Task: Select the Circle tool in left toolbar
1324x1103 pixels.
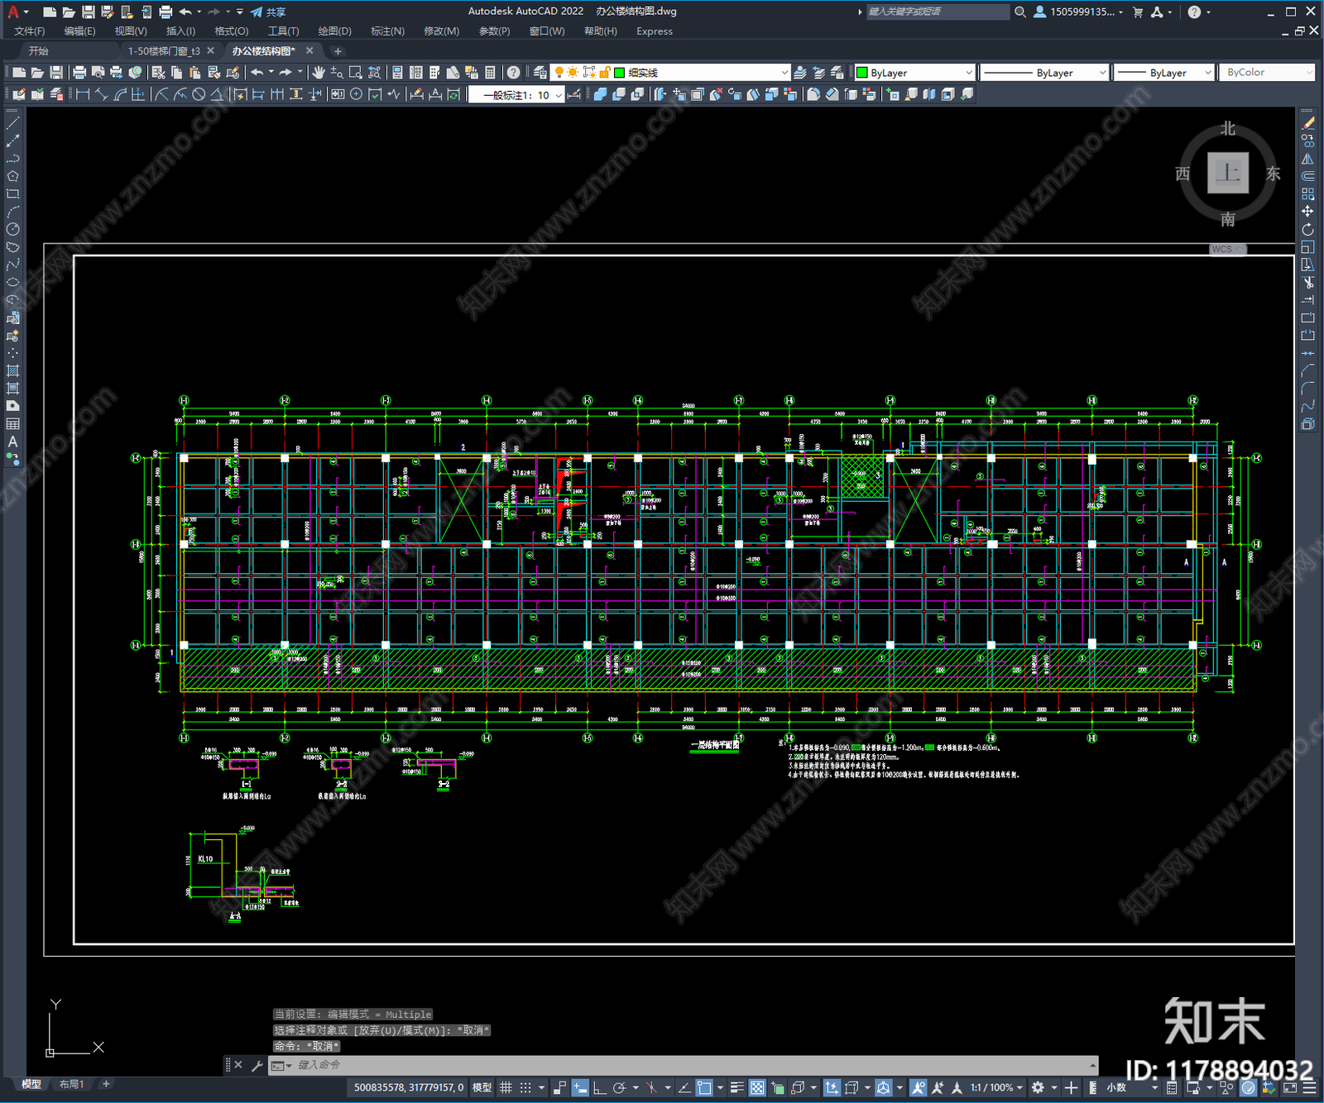Action: coord(12,229)
